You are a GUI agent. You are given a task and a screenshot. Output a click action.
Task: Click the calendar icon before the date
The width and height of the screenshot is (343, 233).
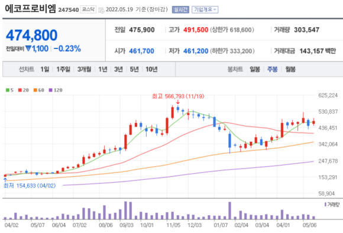click(101, 10)
